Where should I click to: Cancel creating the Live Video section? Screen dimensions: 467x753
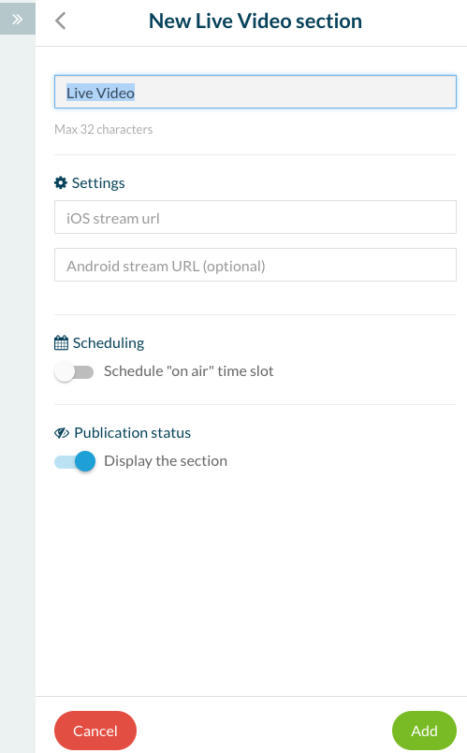click(95, 731)
